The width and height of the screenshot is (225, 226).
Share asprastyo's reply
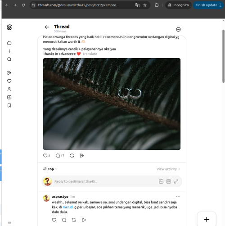click(x=84, y=220)
